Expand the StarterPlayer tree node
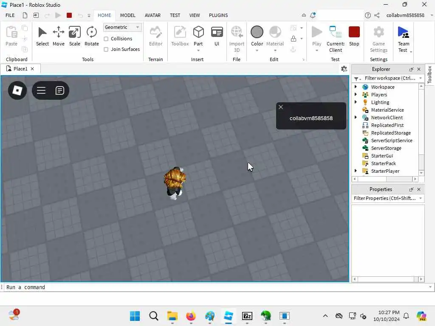435x326 pixels. [x=356, y=171]
